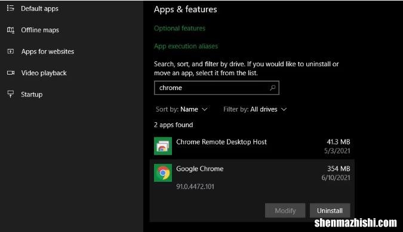Click Chrome version 91.0.4472.101 text
The image size is (403, 232).
click(x=195, y=187)
